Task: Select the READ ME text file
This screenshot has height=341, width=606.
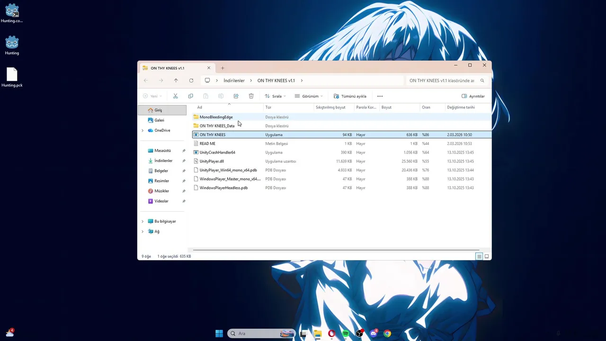Action: click(x=342, y=144)
